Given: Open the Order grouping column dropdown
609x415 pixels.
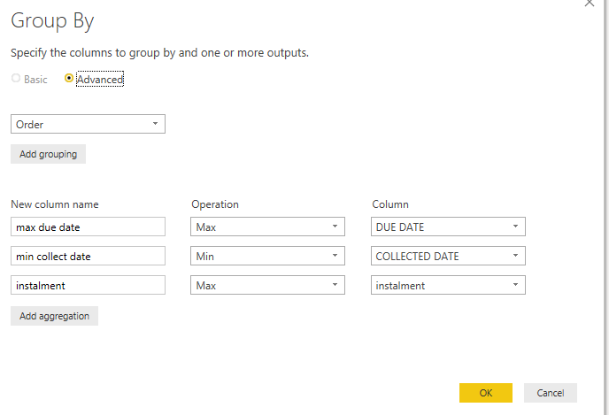Looking at the screenshot, I should pos(88,124).
